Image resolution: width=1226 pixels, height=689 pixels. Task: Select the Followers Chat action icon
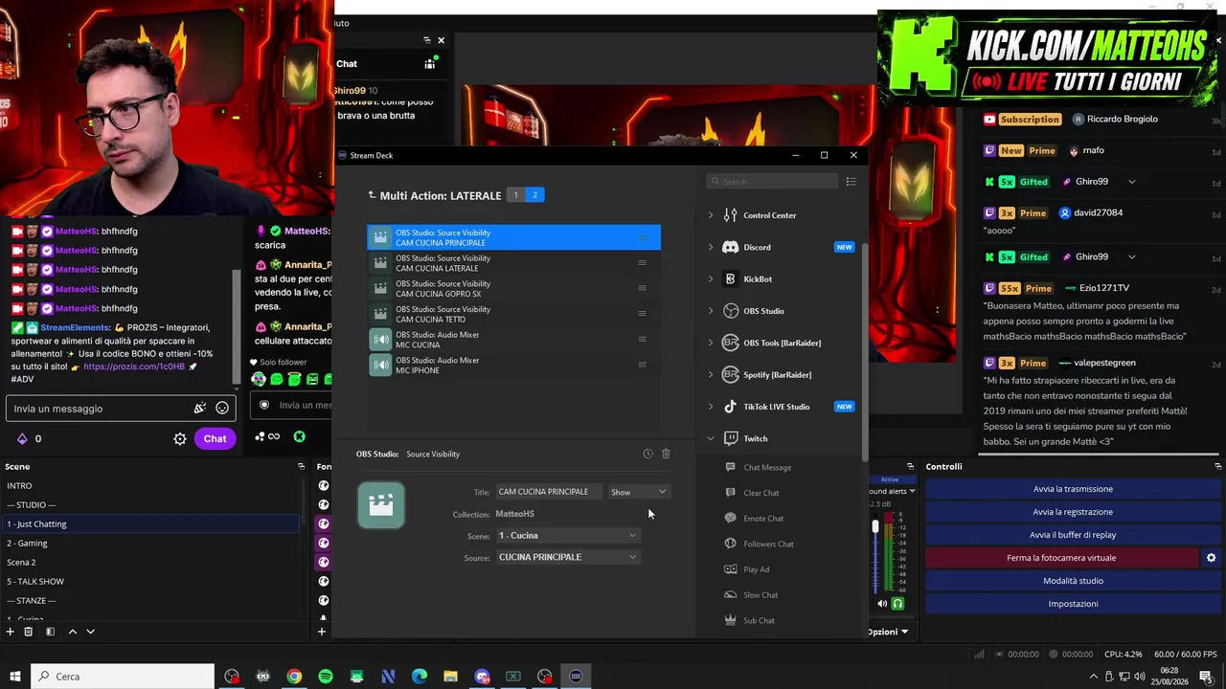click(731, 544)
